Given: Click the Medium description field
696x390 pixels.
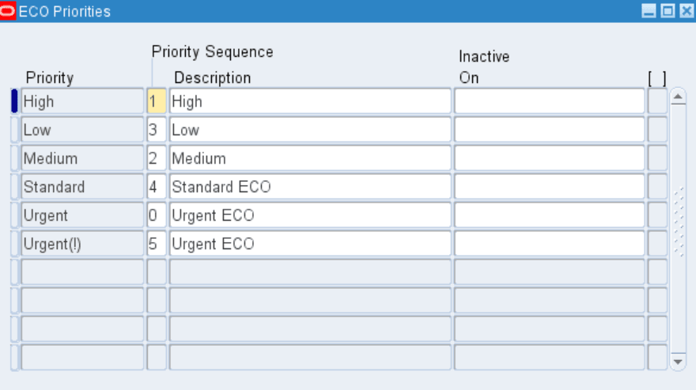Looking at the screenshot, I should (310, 158).
